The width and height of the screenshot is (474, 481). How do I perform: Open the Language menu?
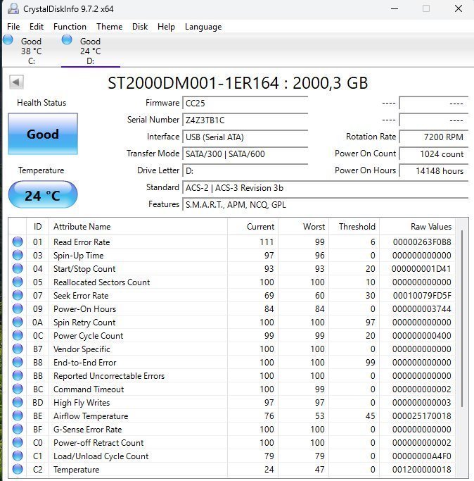pyautogui.click(x=203, y=27)
